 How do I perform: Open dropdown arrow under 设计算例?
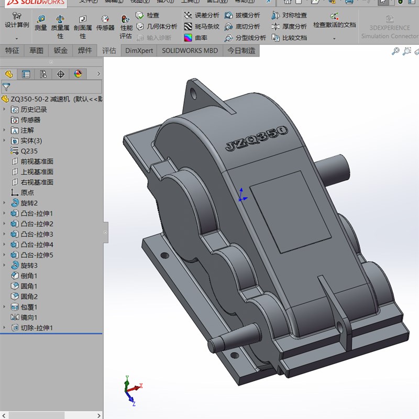(x=16, y=38)
